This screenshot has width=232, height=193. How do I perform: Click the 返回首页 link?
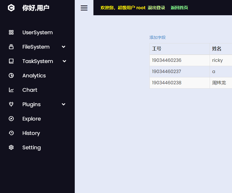(x=179, y=8)
